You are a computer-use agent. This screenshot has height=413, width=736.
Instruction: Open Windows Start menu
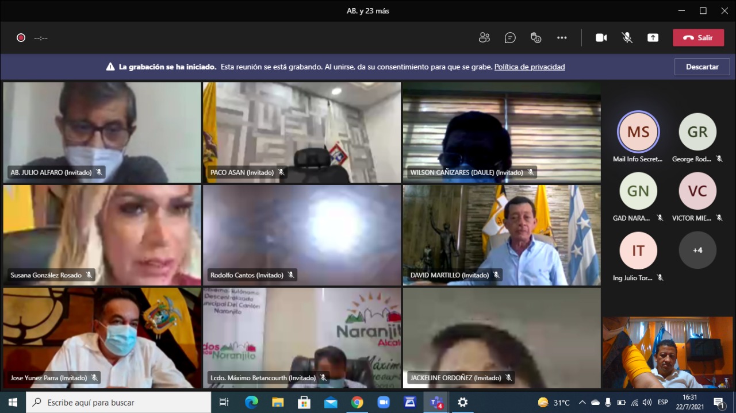13,402
